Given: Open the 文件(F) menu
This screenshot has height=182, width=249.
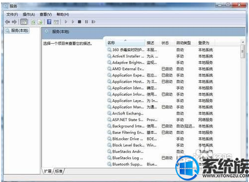Looking at the screenshot, I should [12, 14].
